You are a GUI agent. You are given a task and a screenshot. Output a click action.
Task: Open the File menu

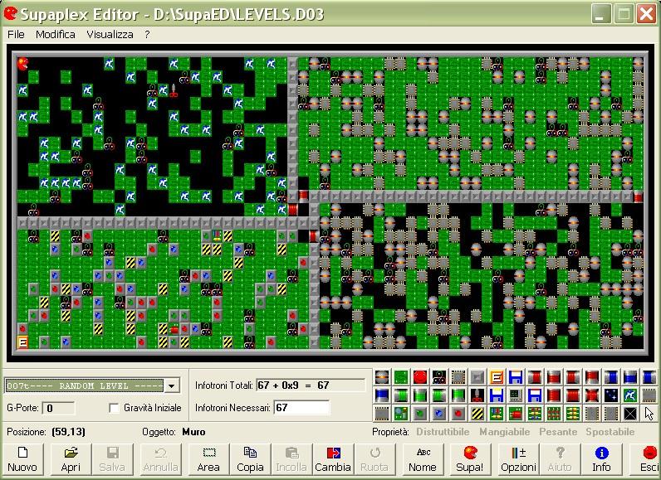(x=17, y=35)
